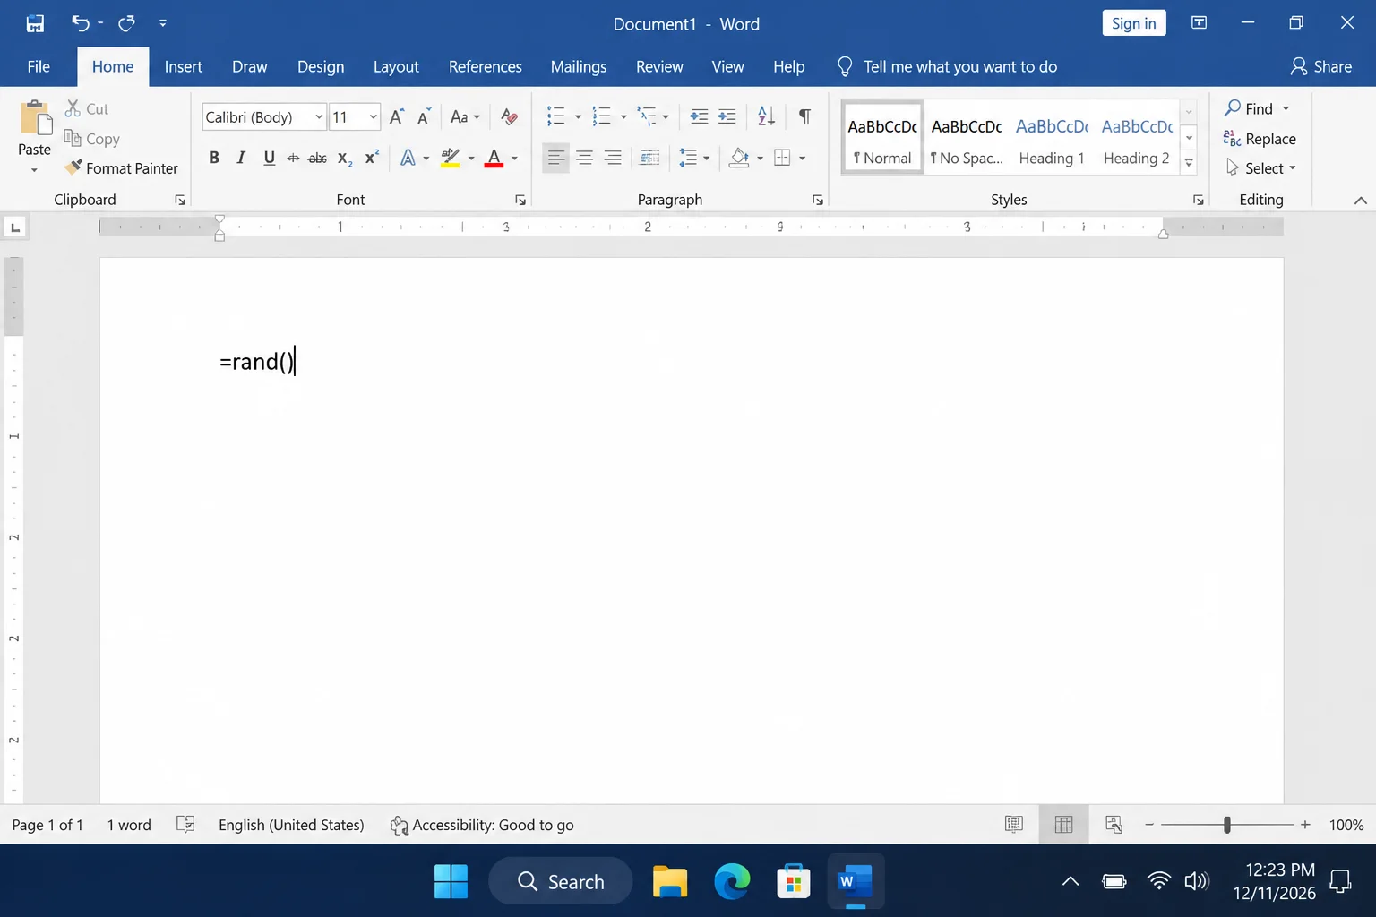Click Replace in Editing group
This screenshot has height=917, width=1376.
coord(1260,139)
